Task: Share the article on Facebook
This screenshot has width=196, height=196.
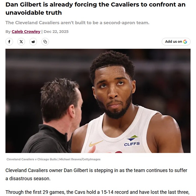Action: [x=9, y=42]
